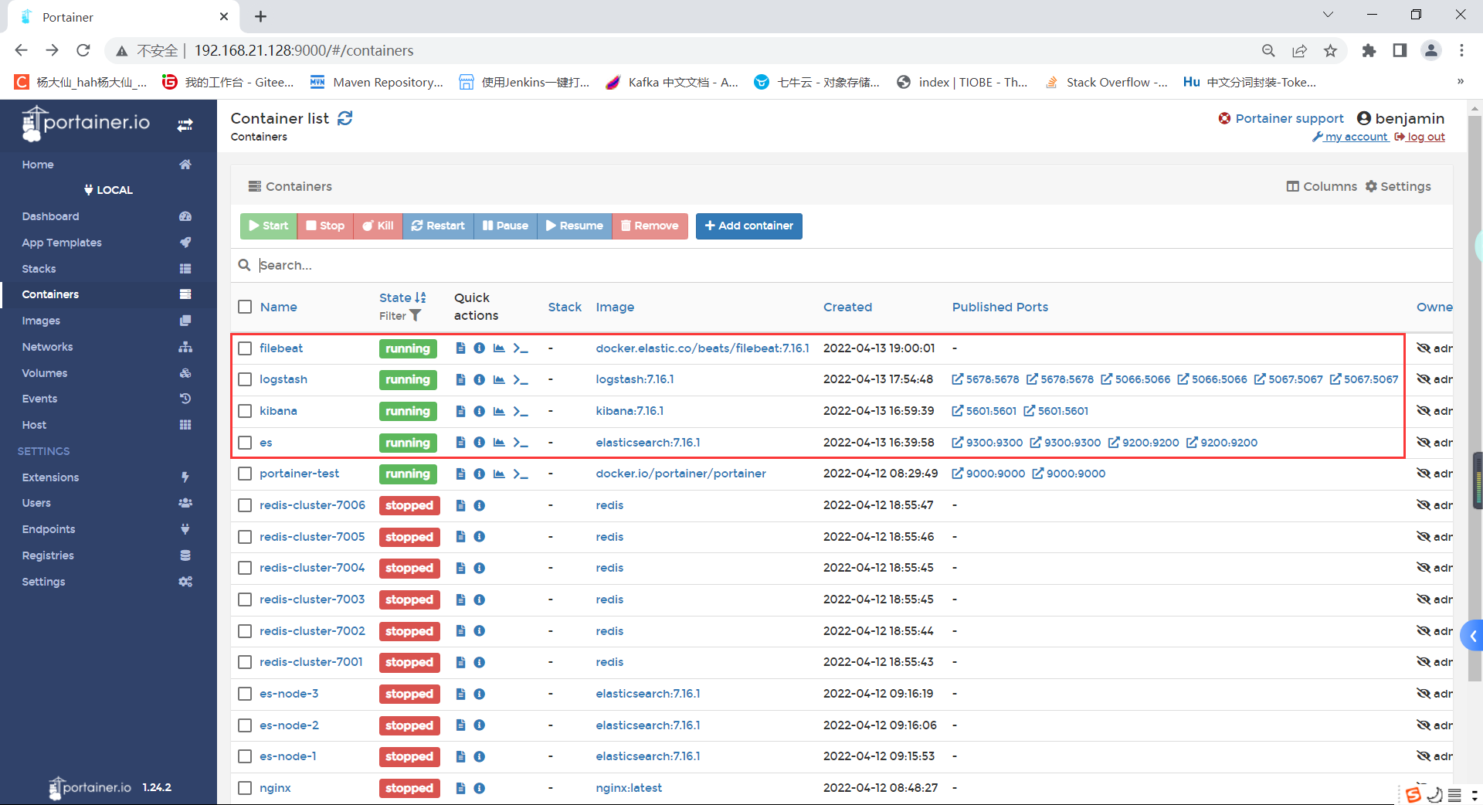Open the Columns selector
This screenshot has width=1483, height=805.
pos(1322,186)
